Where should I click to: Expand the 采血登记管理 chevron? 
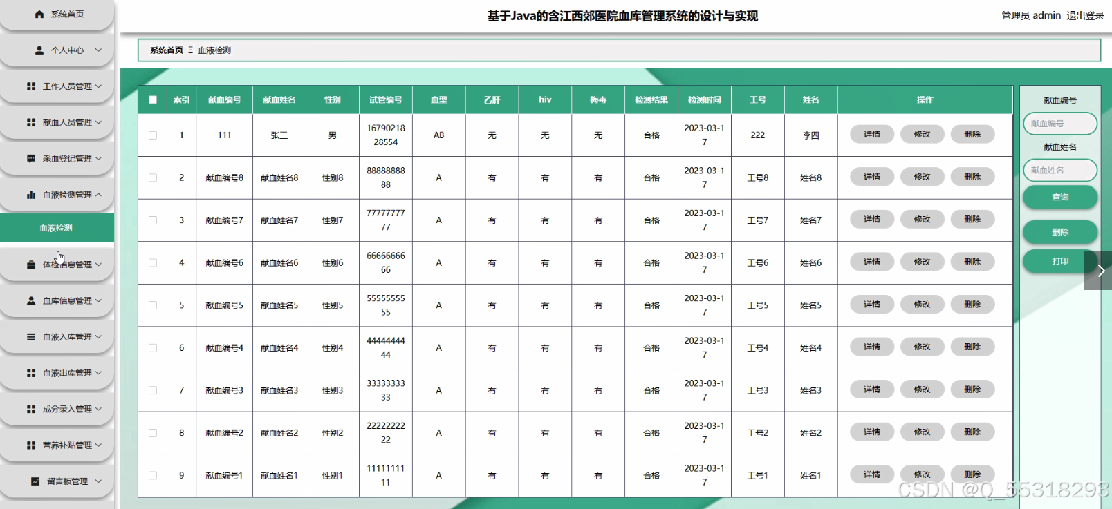tap(98, 159)
